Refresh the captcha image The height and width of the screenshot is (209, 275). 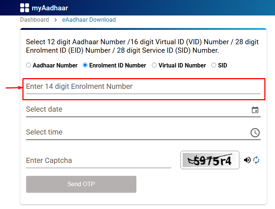(x=256, y=160)
